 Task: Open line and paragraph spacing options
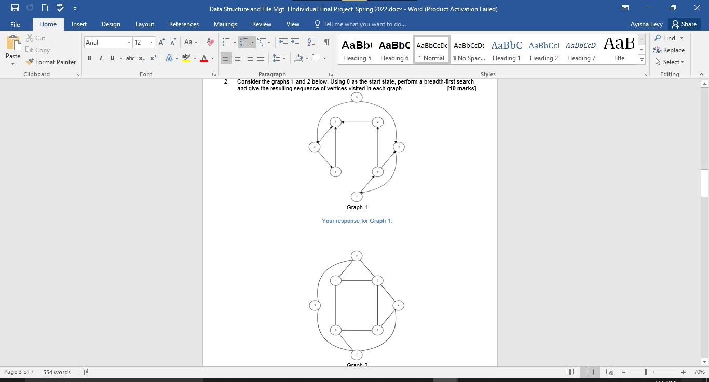click(x=279, y=58)
